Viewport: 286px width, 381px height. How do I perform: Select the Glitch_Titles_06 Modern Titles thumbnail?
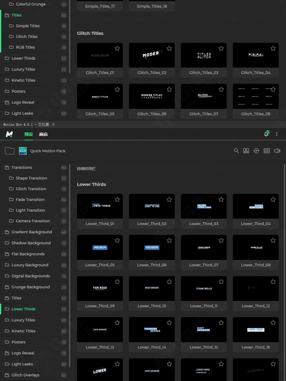point(152,96)
